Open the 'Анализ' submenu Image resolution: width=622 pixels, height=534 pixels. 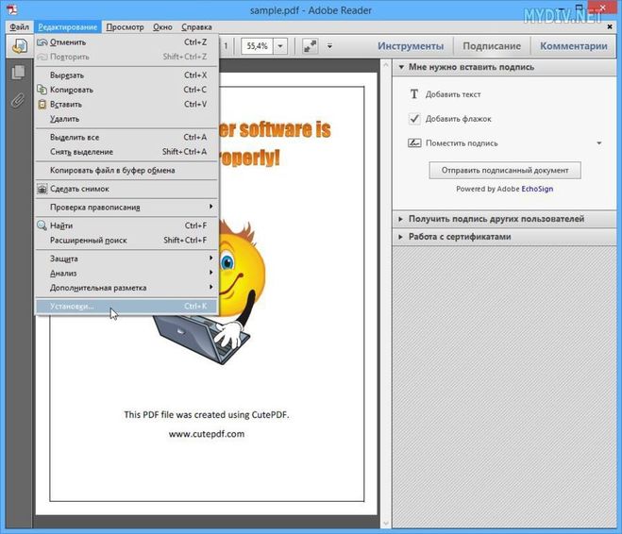tap(126, 274)
